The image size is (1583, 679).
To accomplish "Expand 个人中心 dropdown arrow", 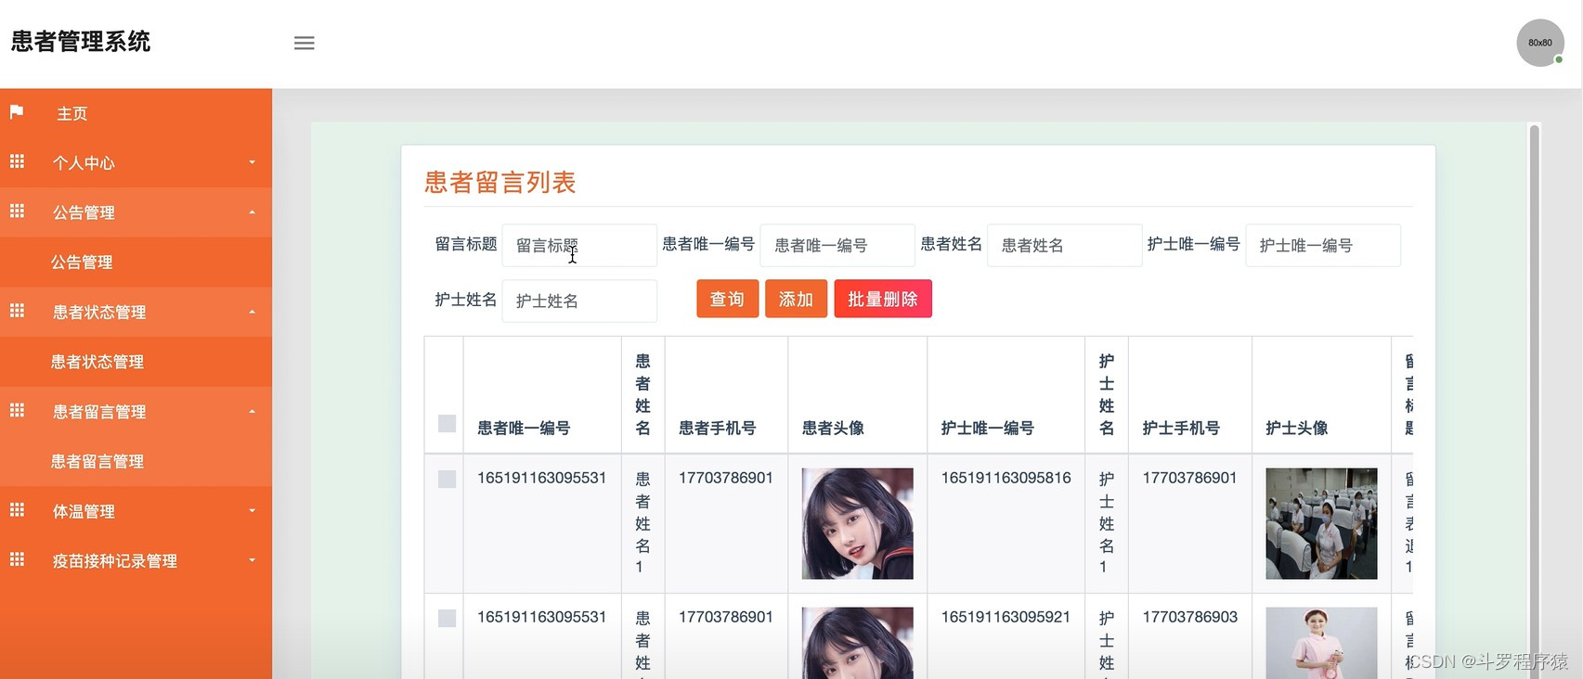I will [x=252, y=162].
